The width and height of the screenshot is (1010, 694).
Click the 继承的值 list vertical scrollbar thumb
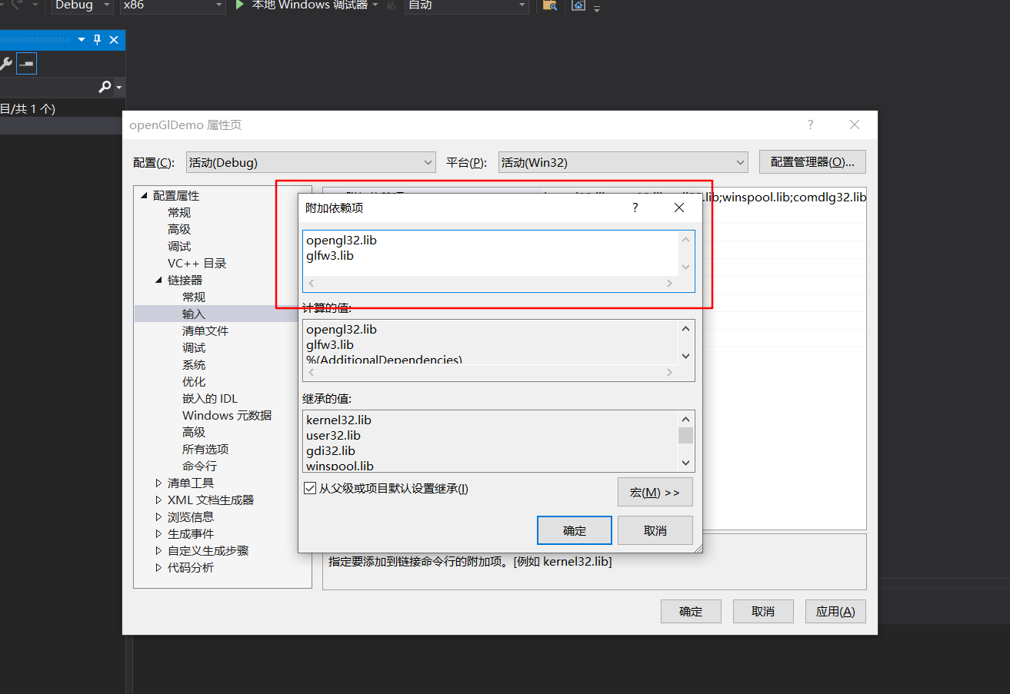(685, 436)
